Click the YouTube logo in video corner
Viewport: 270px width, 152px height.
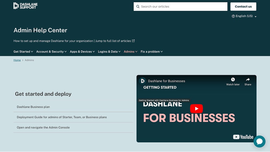coord(243,137)
